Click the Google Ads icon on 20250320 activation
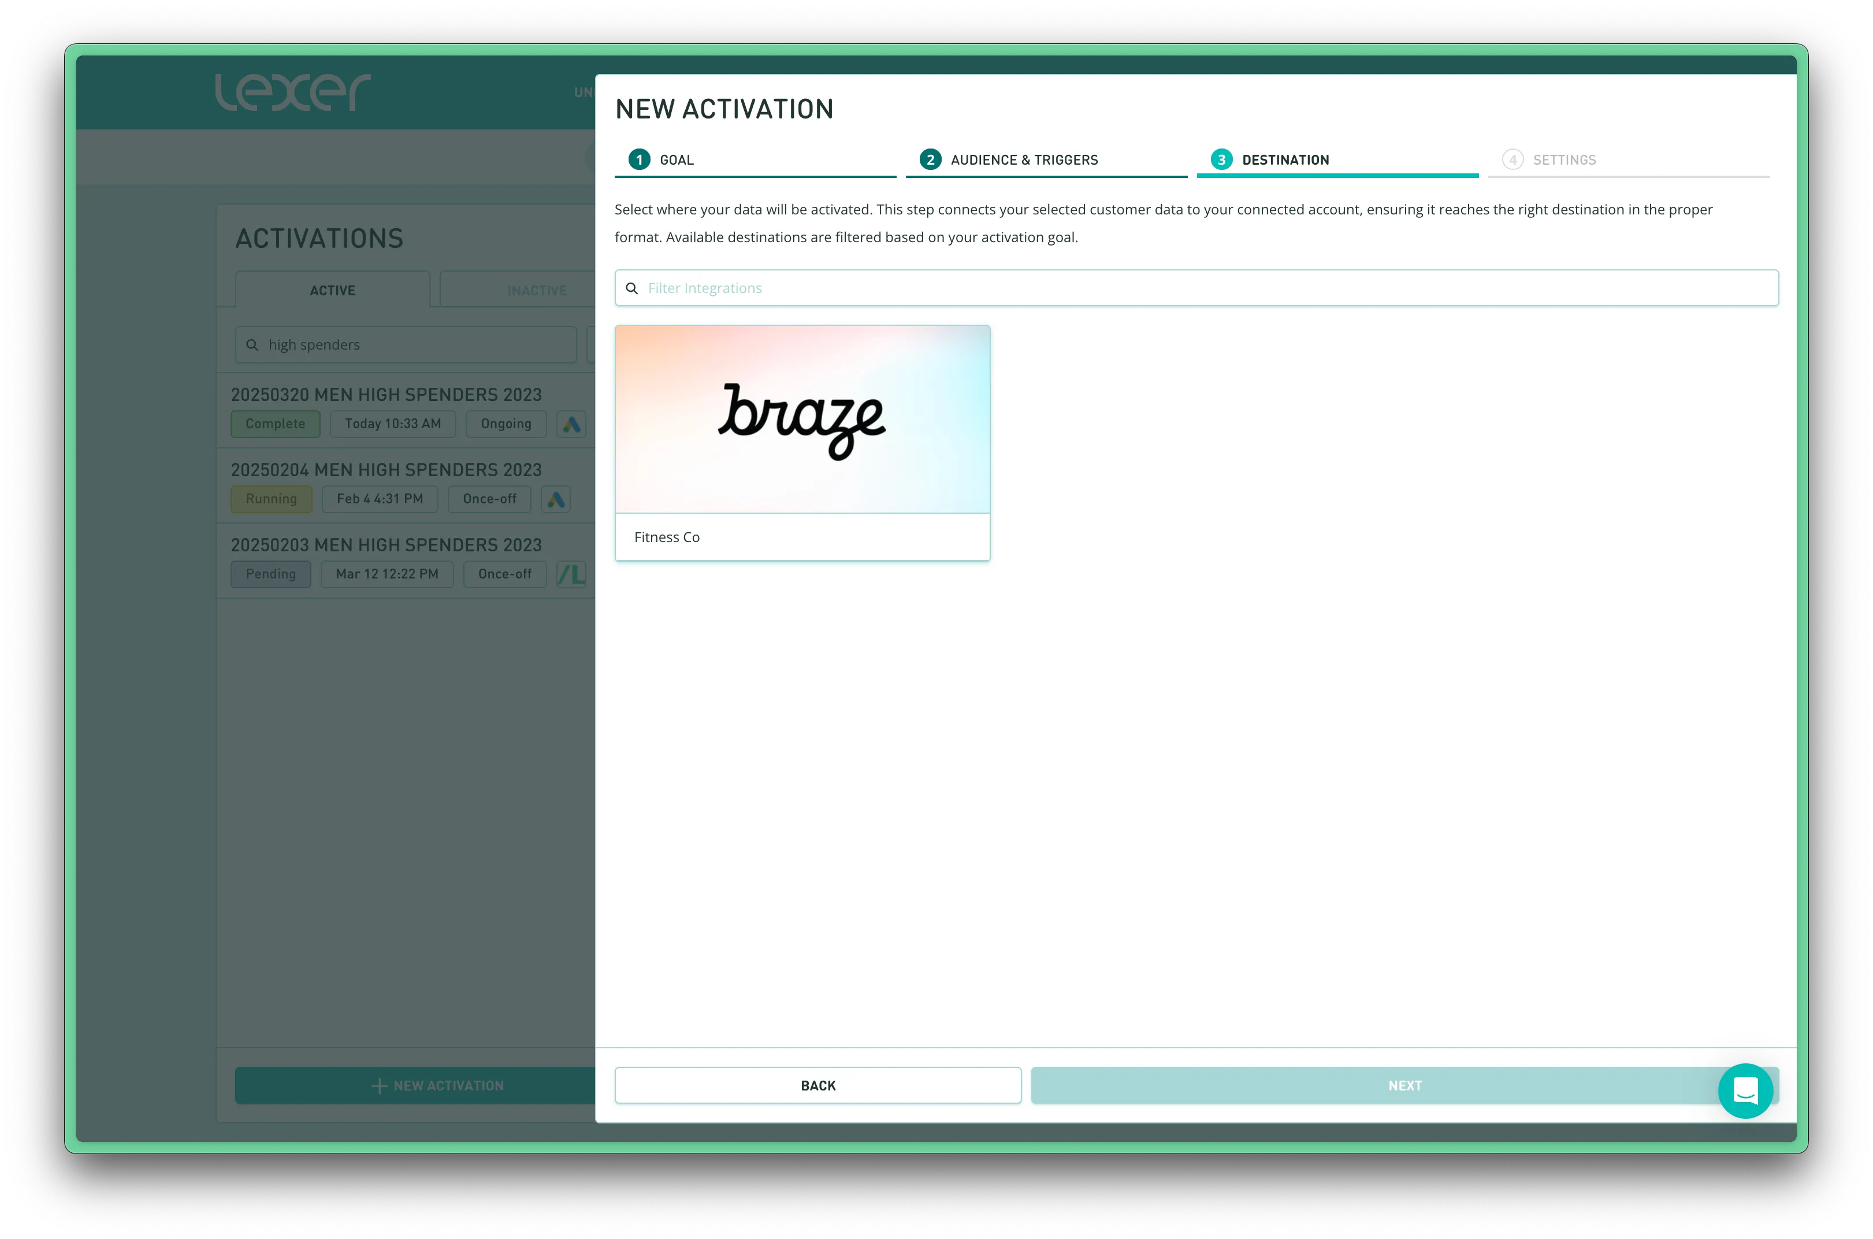The height and width of the screenshot is (1239, 1873). 571,424
